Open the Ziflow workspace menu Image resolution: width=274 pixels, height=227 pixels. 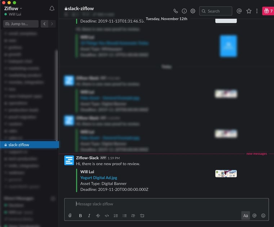[x=13, y=8]
